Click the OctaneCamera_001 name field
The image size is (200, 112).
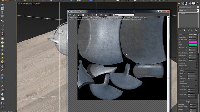pyautogui.click(x=187, y=7)
